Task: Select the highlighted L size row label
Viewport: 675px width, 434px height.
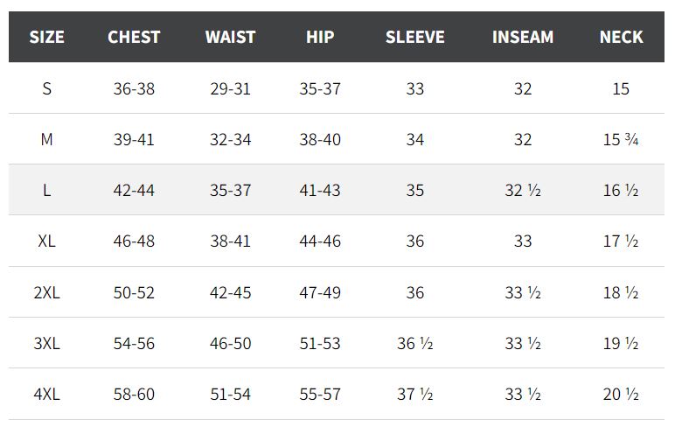Action: point(47,191)
